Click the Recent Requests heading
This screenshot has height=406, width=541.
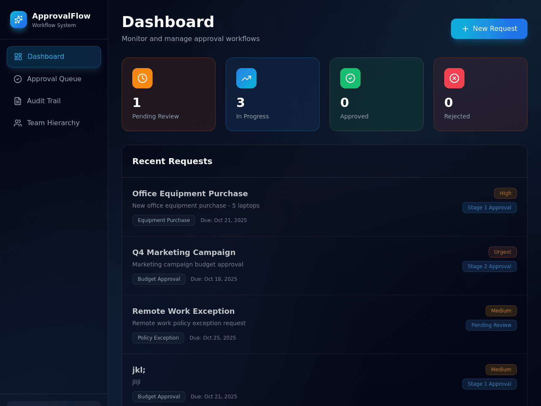(172, 161)
